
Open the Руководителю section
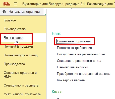click(15, 29)
